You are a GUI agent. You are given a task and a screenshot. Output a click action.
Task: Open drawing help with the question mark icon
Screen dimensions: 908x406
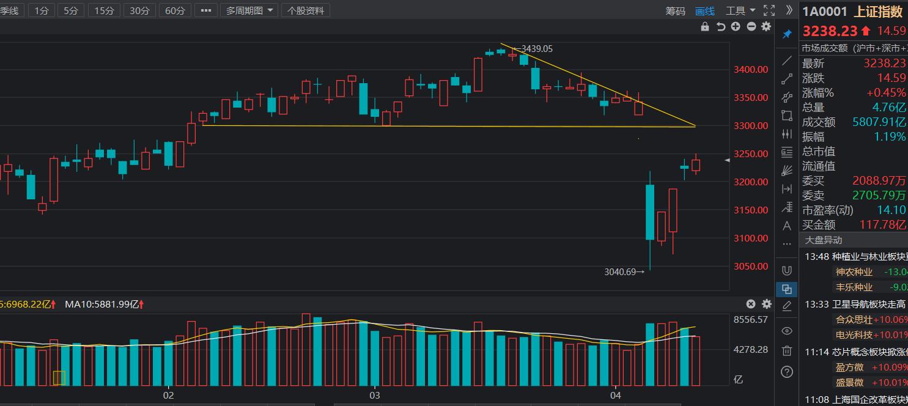point(787,372)
